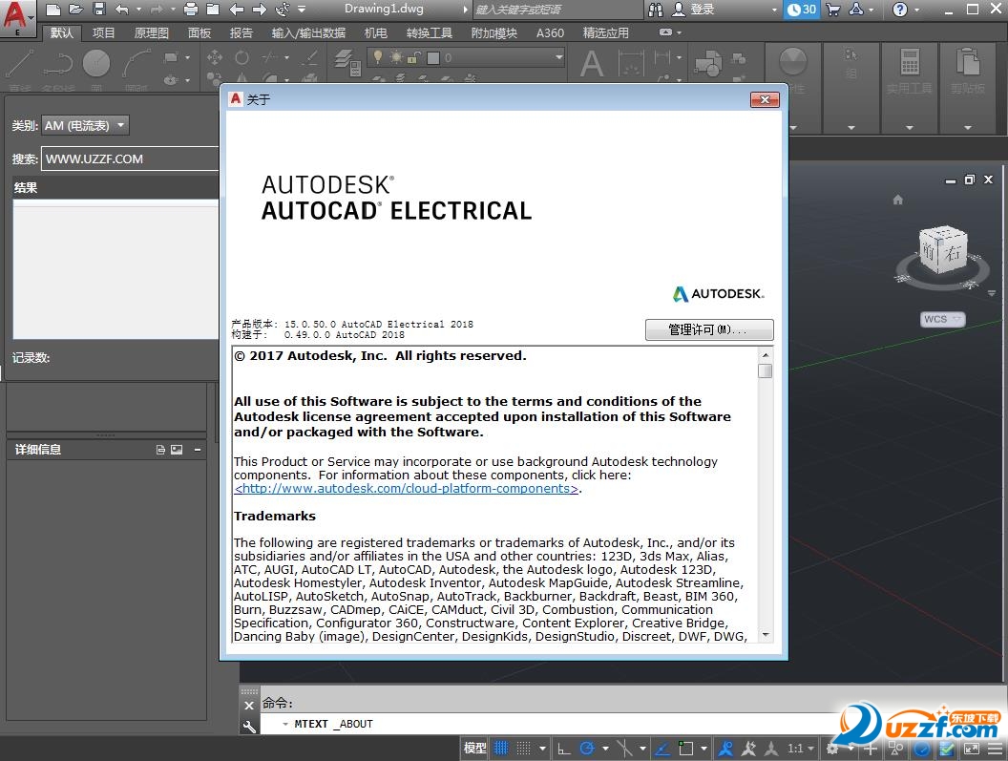Switch to the 原理图 ribbon tab
The image size is (1008, 761).
click(151, 32)
